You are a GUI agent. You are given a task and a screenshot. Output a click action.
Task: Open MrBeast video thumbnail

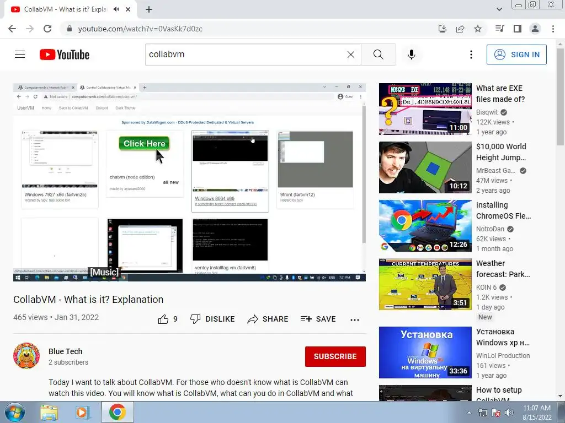425,167
